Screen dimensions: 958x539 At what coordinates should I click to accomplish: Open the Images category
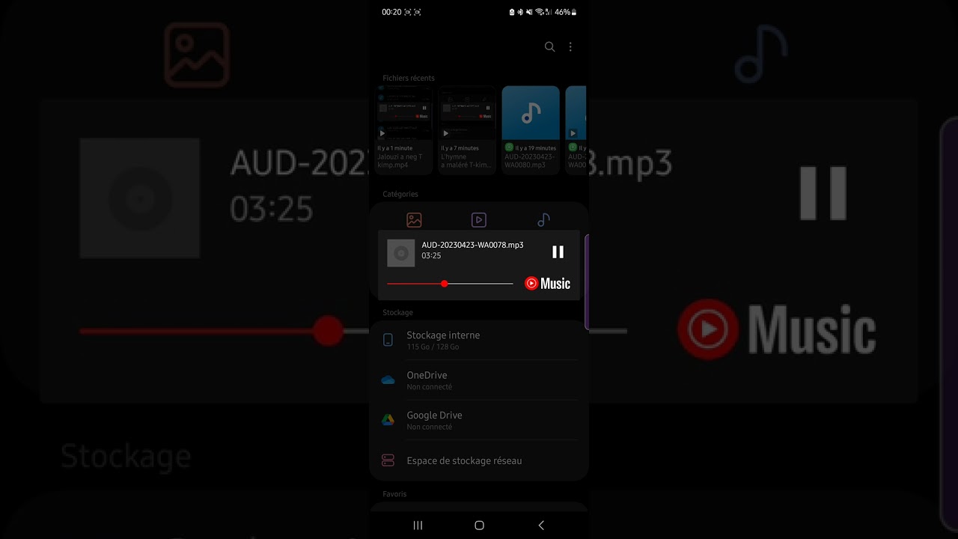point(414,220)
